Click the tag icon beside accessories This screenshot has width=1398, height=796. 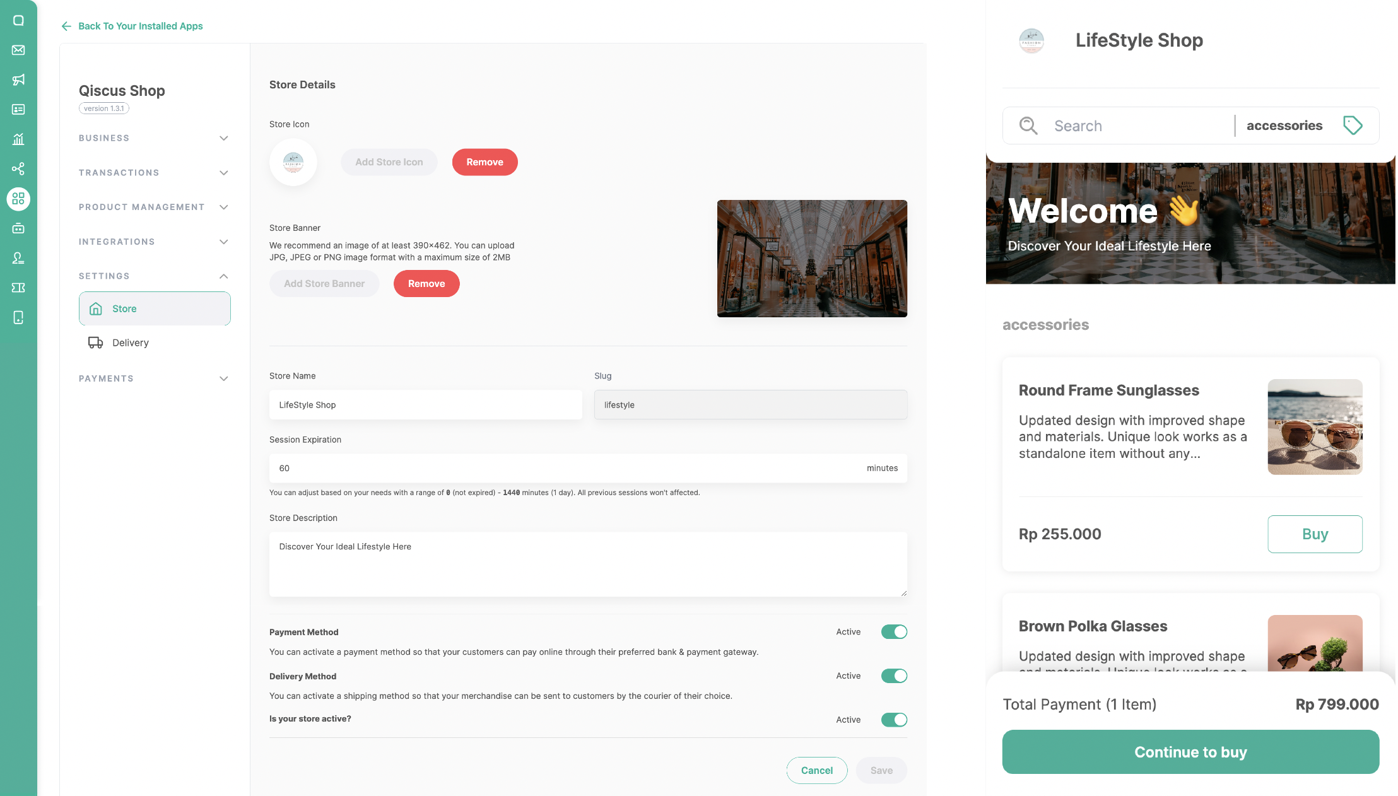[1353, 126]
